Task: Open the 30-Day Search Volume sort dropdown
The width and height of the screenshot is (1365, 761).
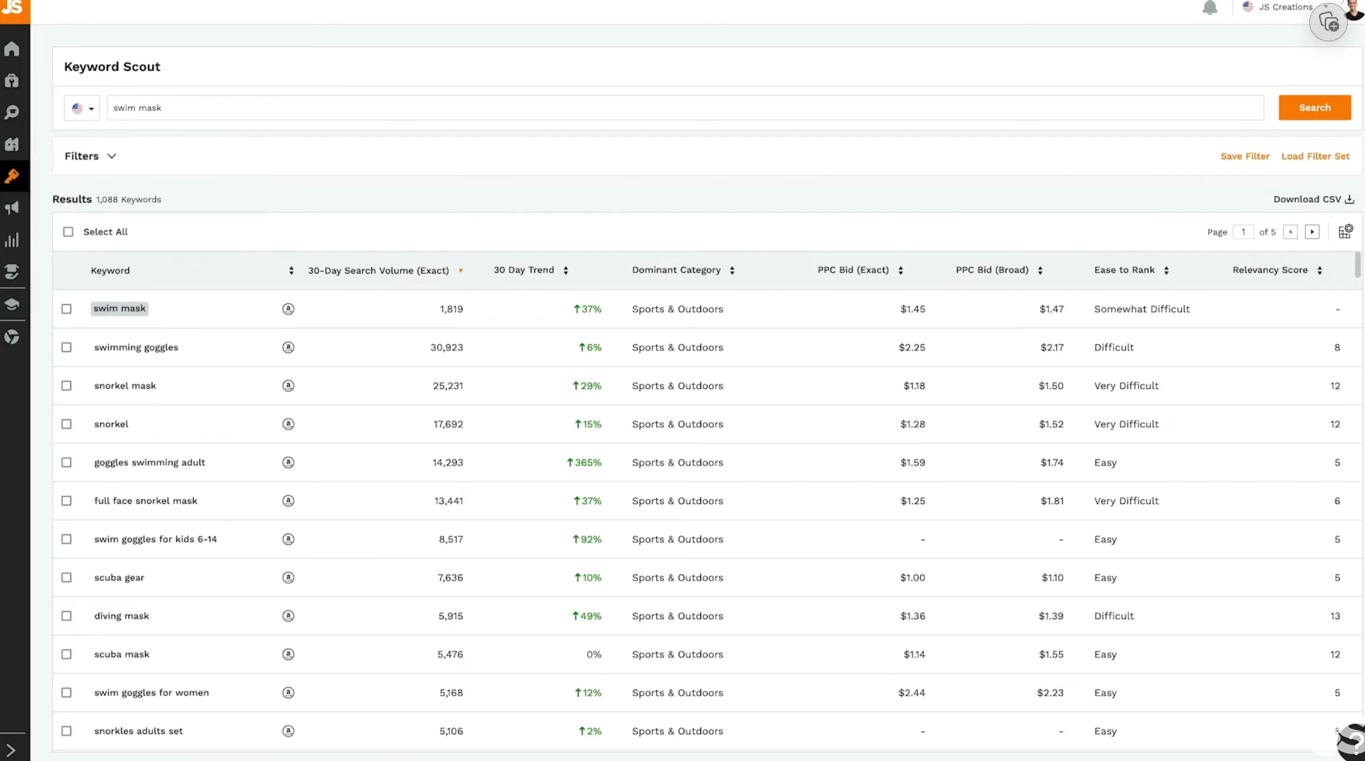Action: point(459,270)
